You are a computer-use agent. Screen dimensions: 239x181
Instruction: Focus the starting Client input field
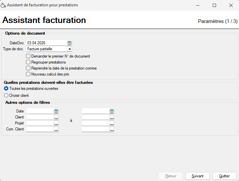(40, 117)
